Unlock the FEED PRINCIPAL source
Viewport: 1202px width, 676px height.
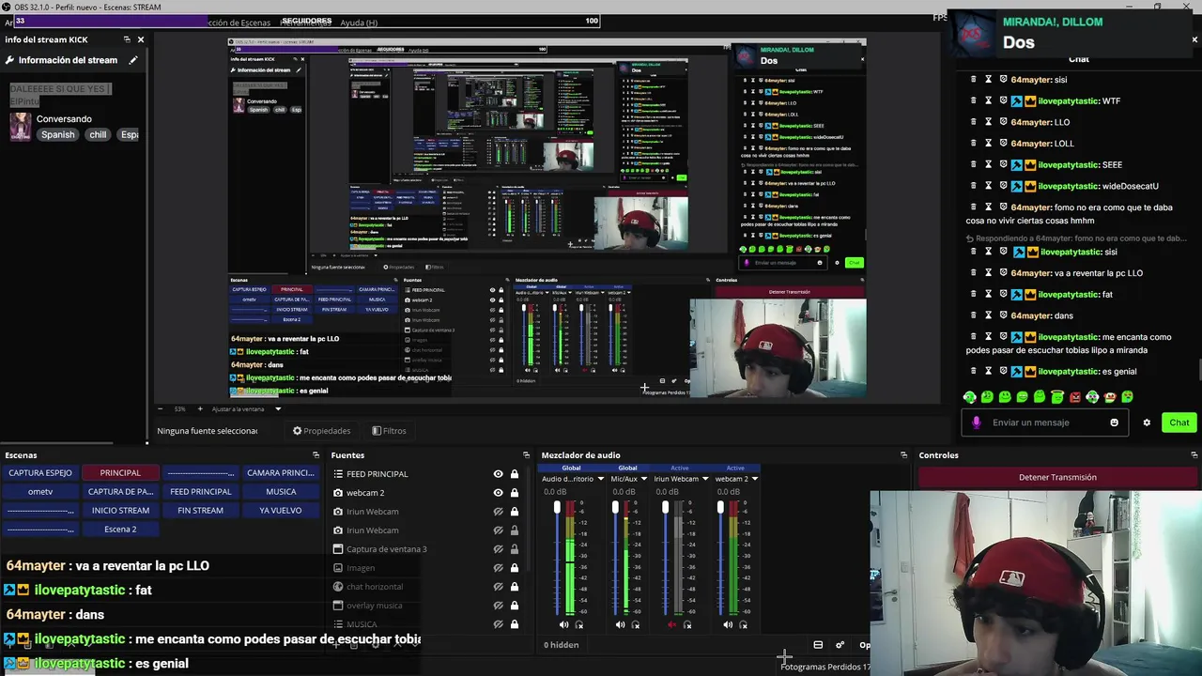[x=515, y=474]
